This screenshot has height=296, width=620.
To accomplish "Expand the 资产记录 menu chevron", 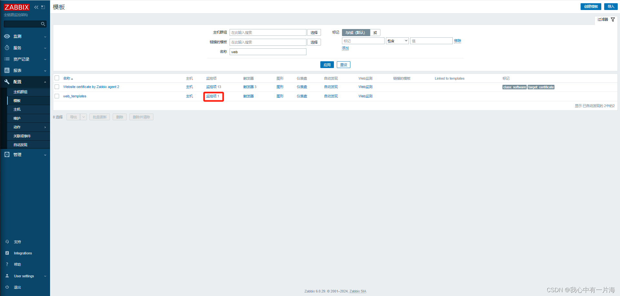I will (x=45, y=59).
